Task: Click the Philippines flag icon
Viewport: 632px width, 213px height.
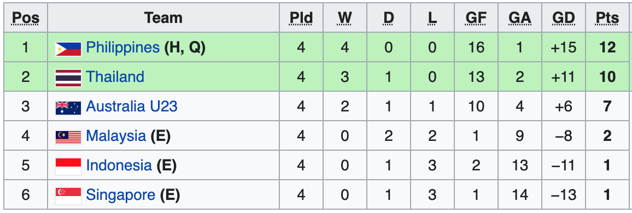Action: pyautogui.click(x=68, y=49)
